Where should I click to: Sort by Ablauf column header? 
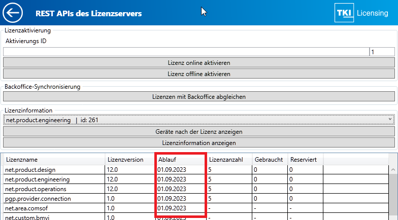pyautogui.click(x=181, y=160)
